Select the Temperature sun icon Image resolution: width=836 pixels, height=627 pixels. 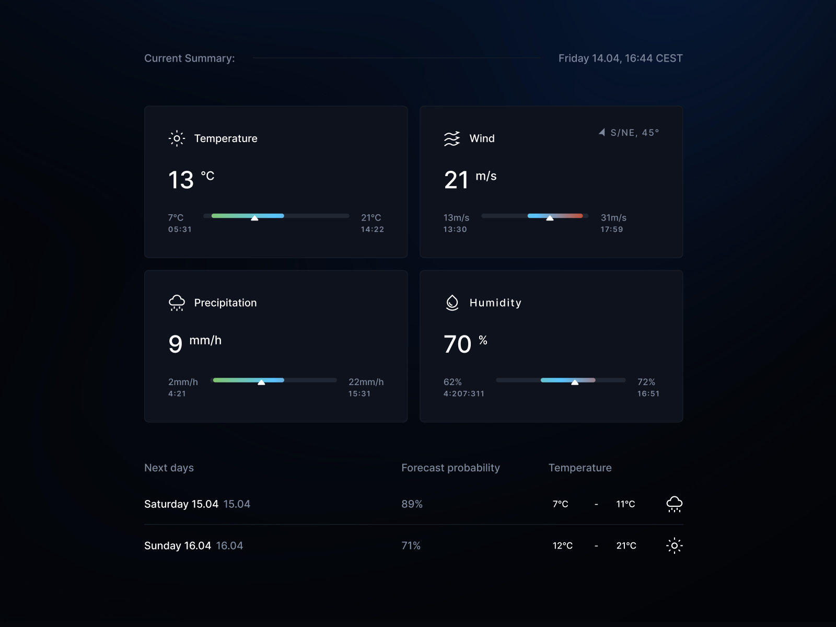click(177, 138)
